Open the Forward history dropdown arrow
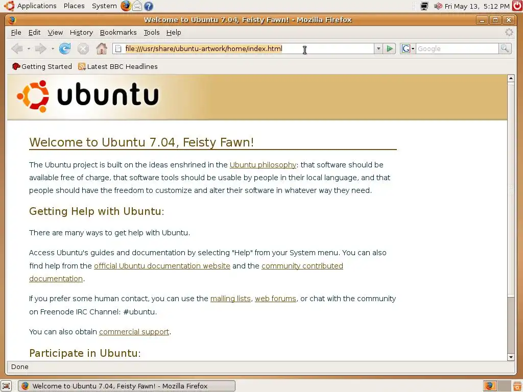Viewport: 523px width, 392px height. pos(53,48)
